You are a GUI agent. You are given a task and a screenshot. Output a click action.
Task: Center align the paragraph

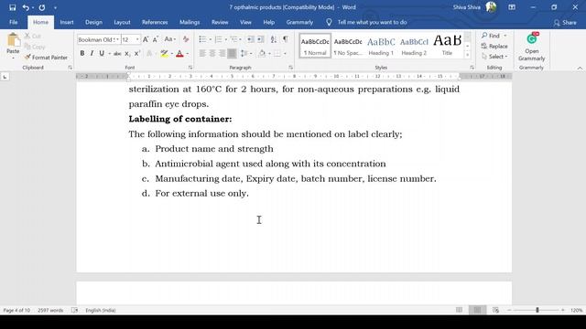pos(212,54)
